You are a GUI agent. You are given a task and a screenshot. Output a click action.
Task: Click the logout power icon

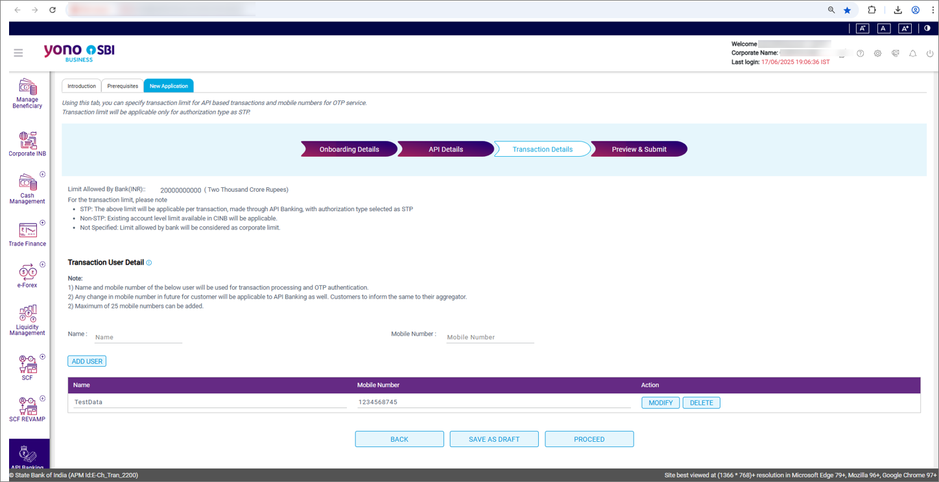tap(930, 54)
